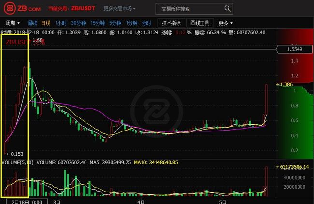Click the search magnifier icon
314x204 pixels.
[228, 9]
